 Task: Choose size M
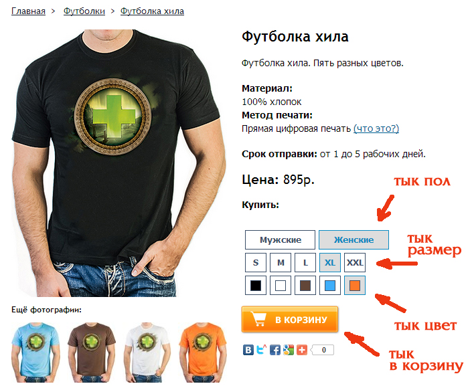pos(281,263)
